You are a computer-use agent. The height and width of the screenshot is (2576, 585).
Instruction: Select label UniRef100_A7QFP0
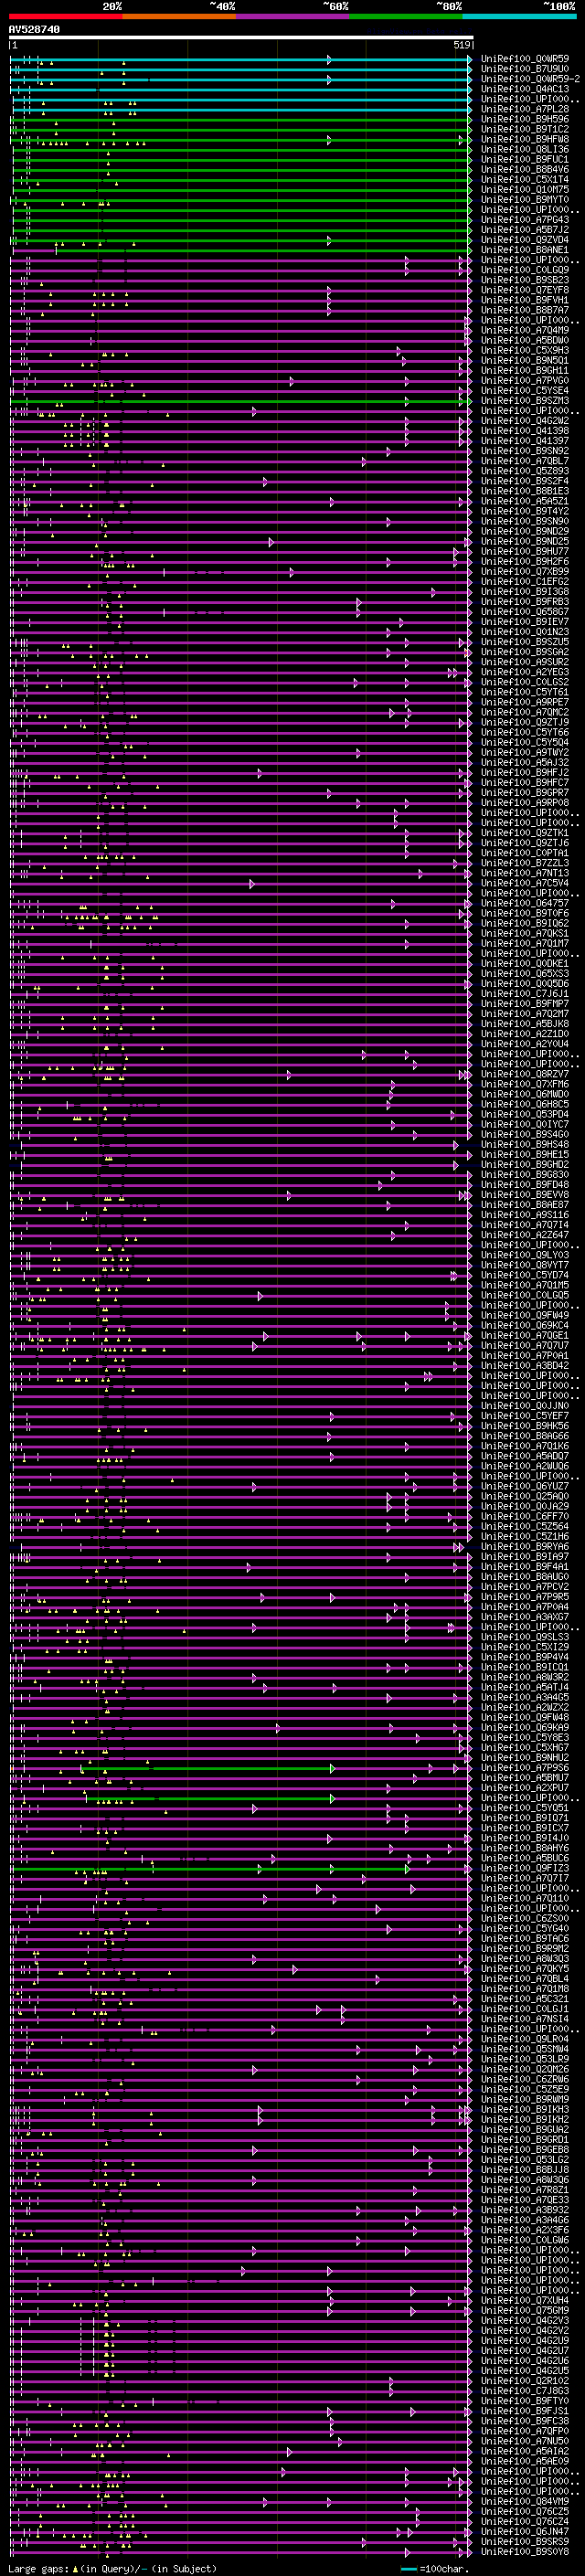click(x=525, y=2431)
